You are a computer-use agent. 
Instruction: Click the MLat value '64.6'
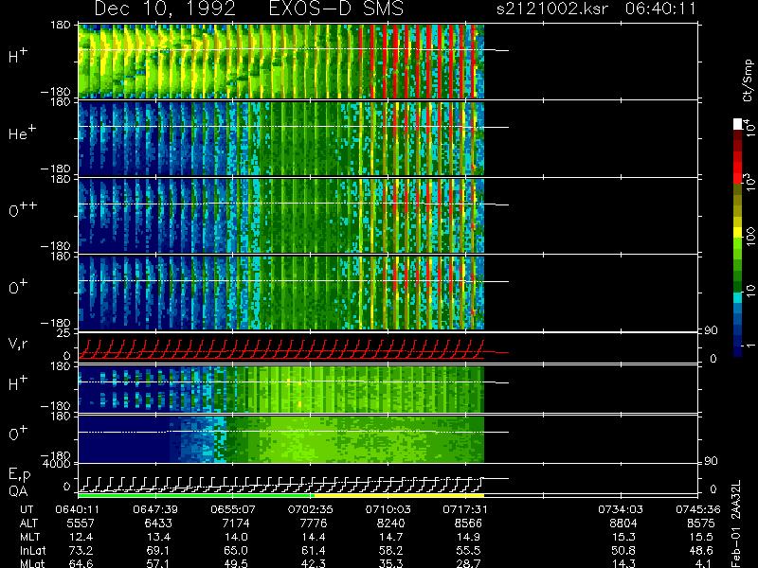pyautogui.click(x=81, y=563)
